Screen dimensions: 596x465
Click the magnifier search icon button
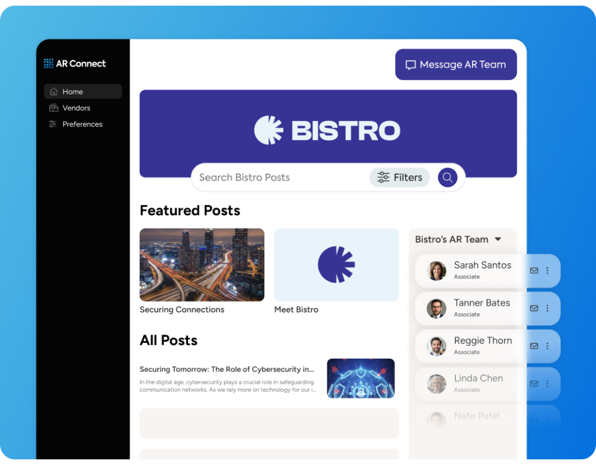pos(447,177)
